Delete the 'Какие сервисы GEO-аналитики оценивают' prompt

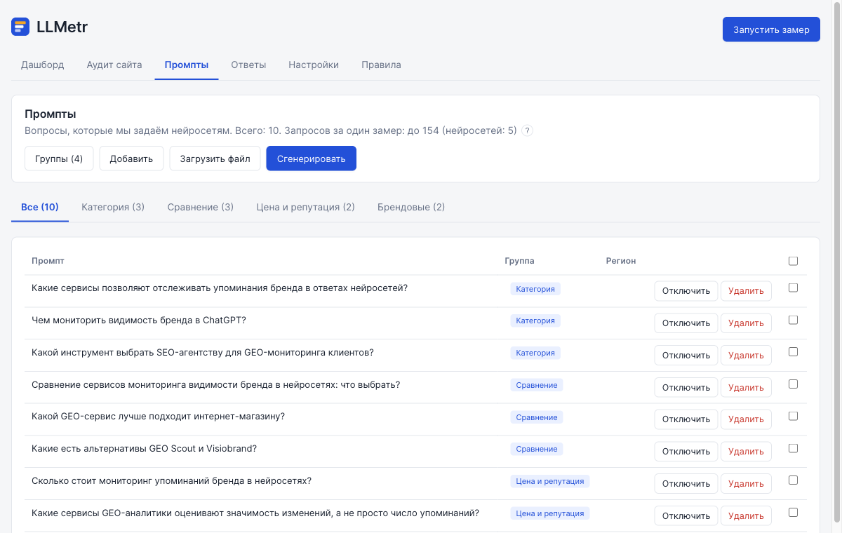[x=746, y=516]
